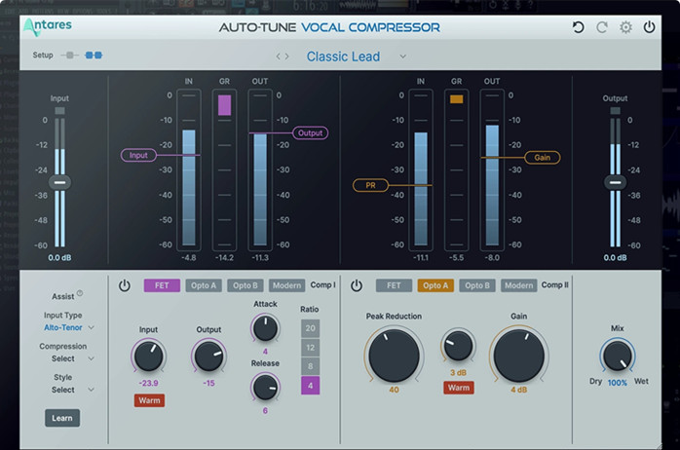The width and height of the screenshot is (680, 450).
Task: Select Opto B mode for Comp I
Action: click(246, 285)
